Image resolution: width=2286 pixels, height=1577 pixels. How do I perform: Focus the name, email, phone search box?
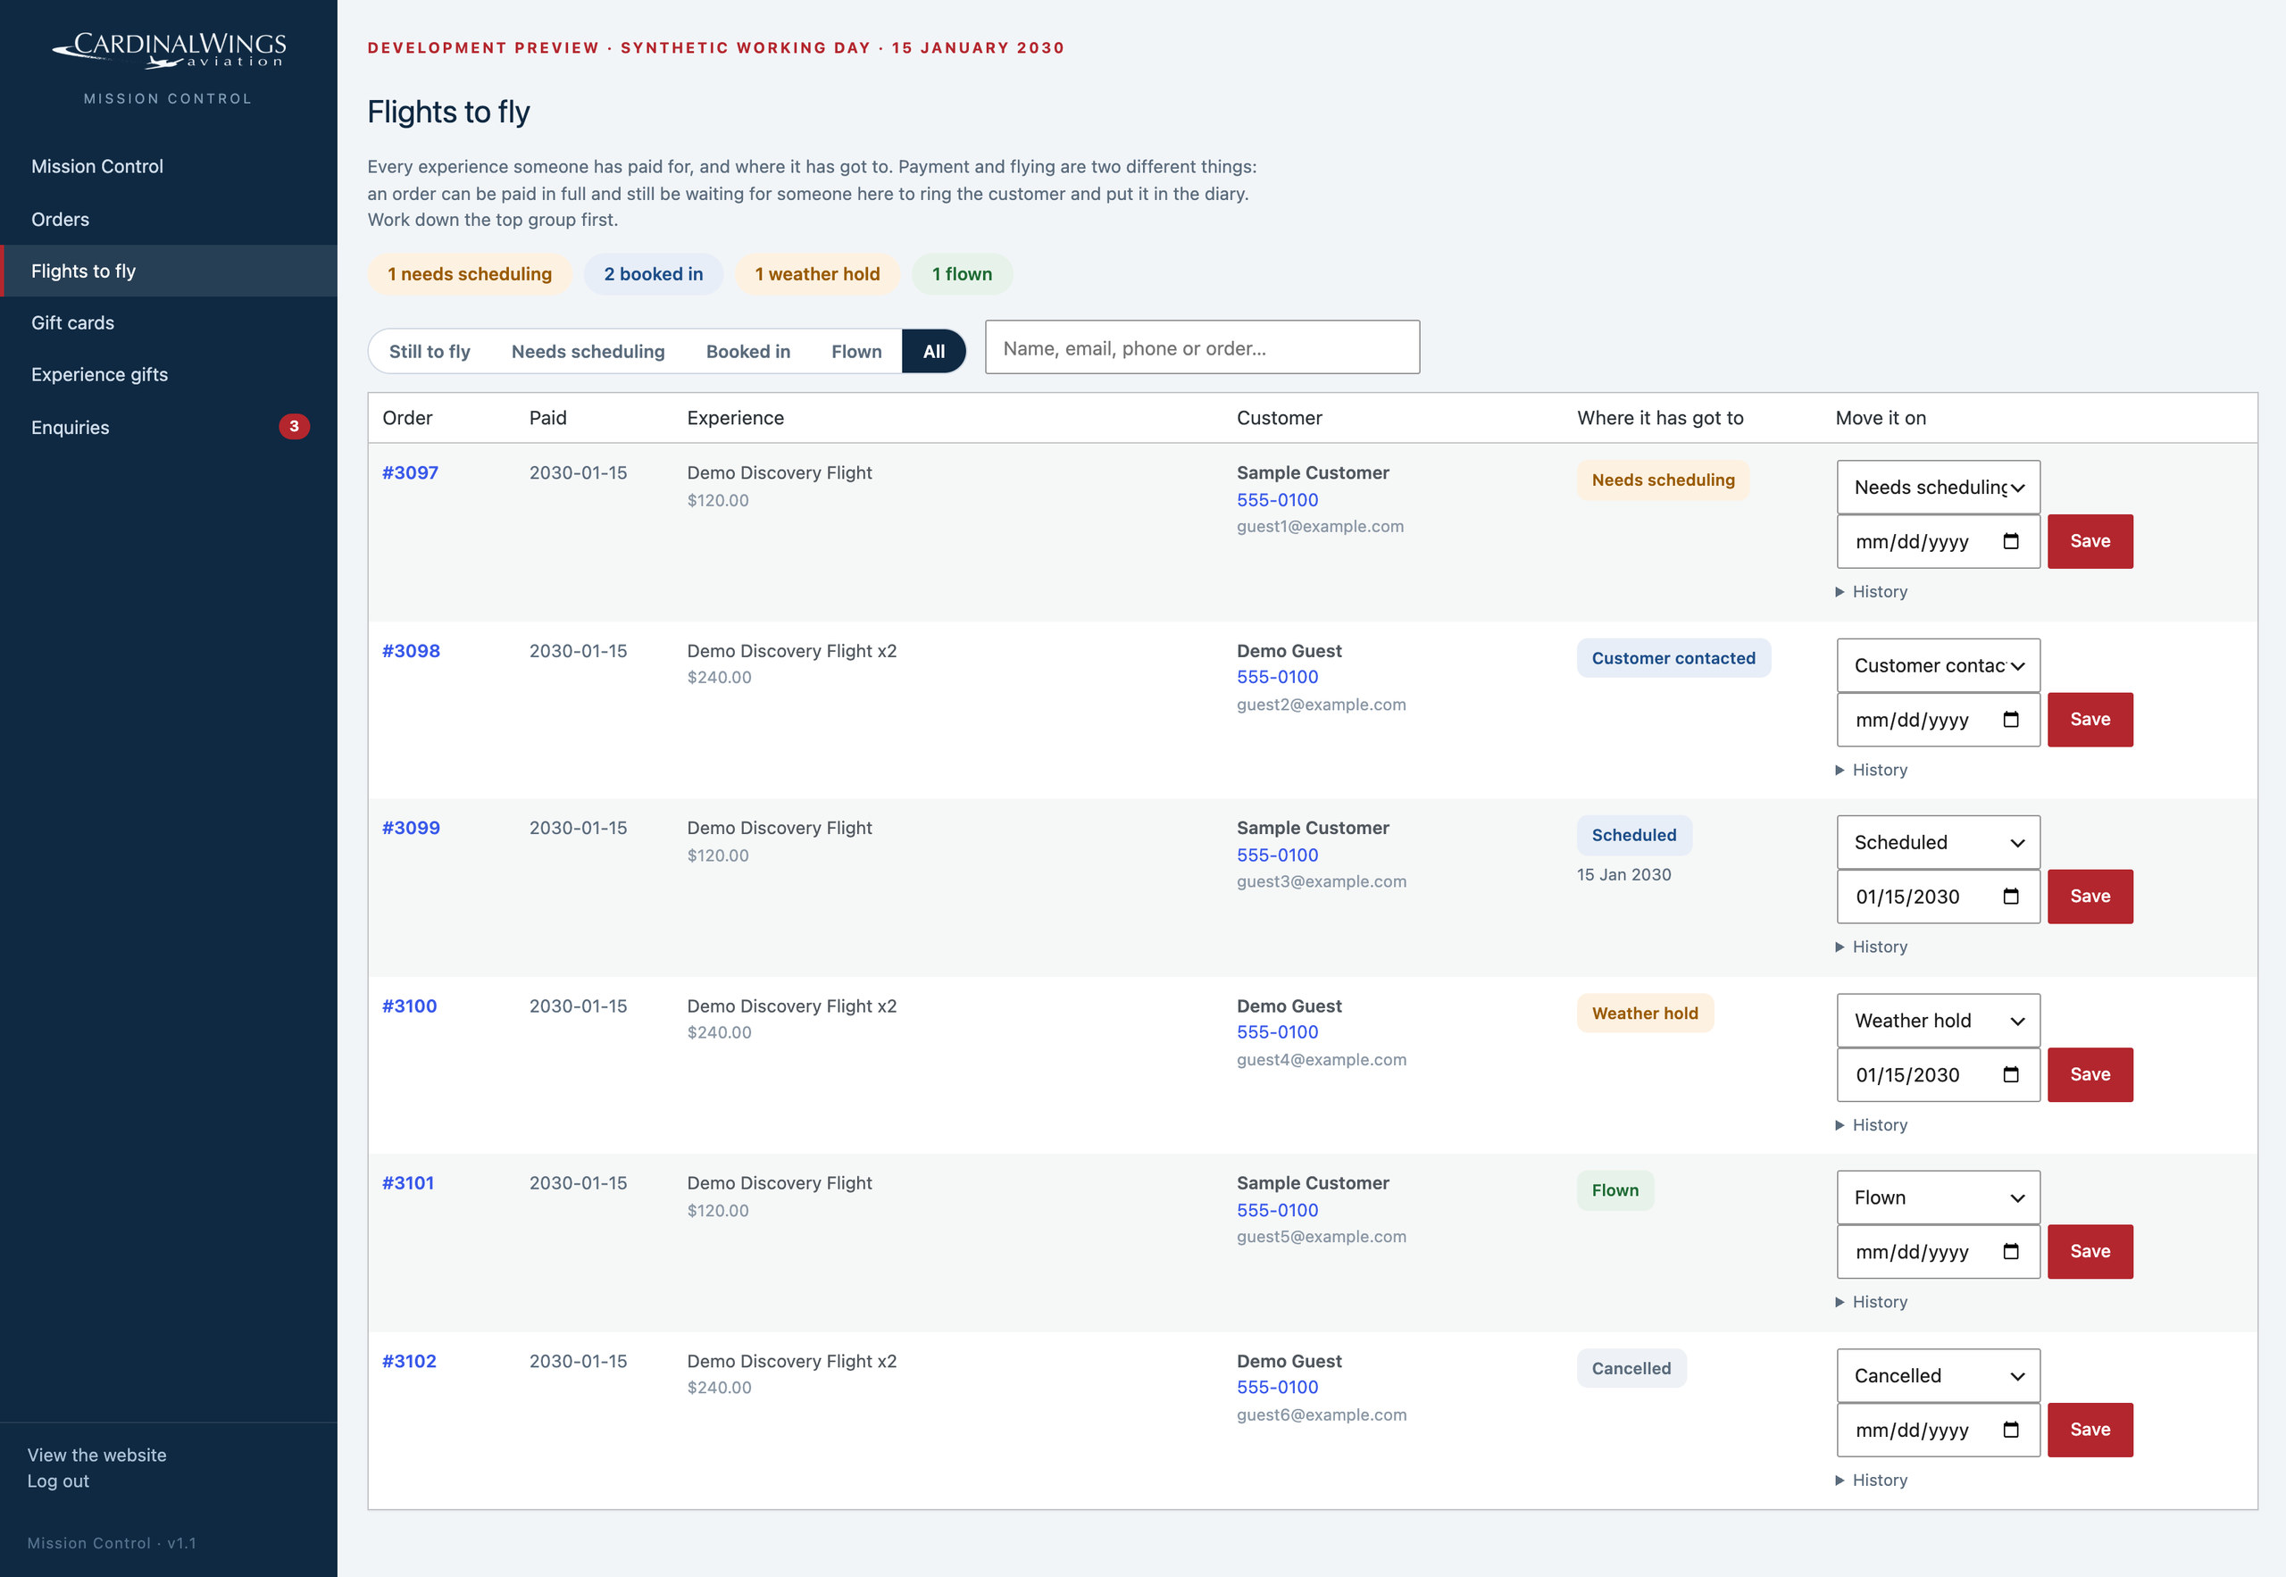click(x=1202, y=347)
